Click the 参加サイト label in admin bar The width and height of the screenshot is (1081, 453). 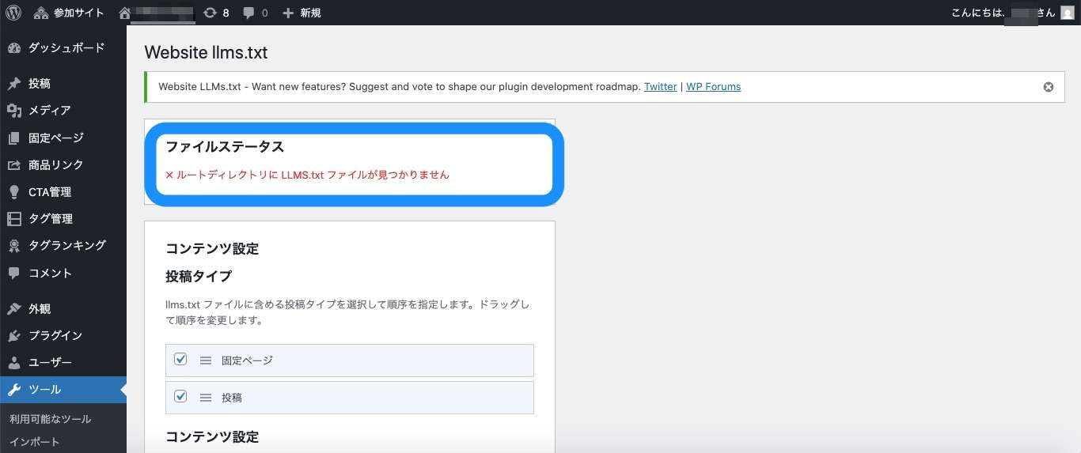[x=79, y=13]
